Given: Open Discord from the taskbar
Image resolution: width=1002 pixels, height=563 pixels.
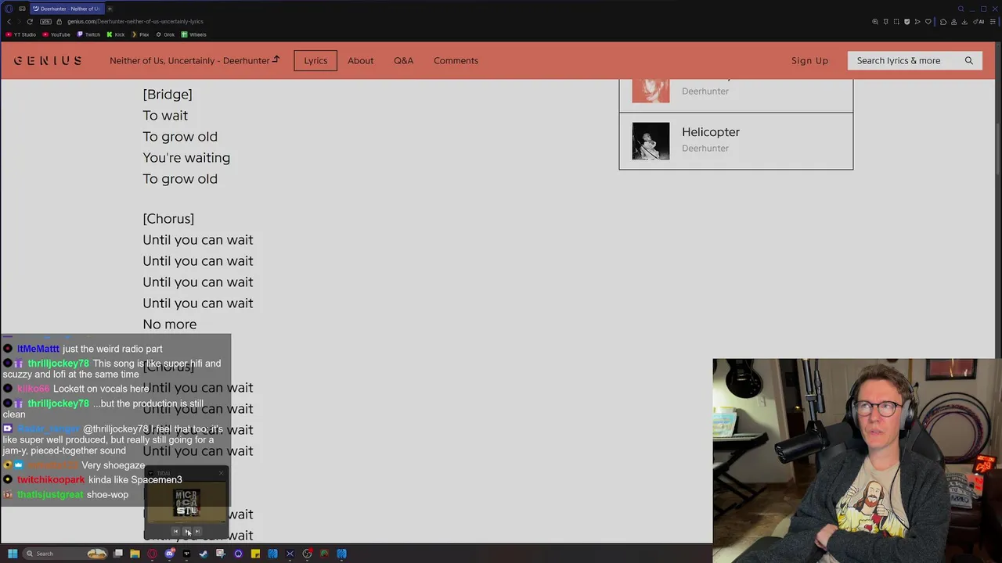Looking at the screenshot, I should click(x=169, y=554).
